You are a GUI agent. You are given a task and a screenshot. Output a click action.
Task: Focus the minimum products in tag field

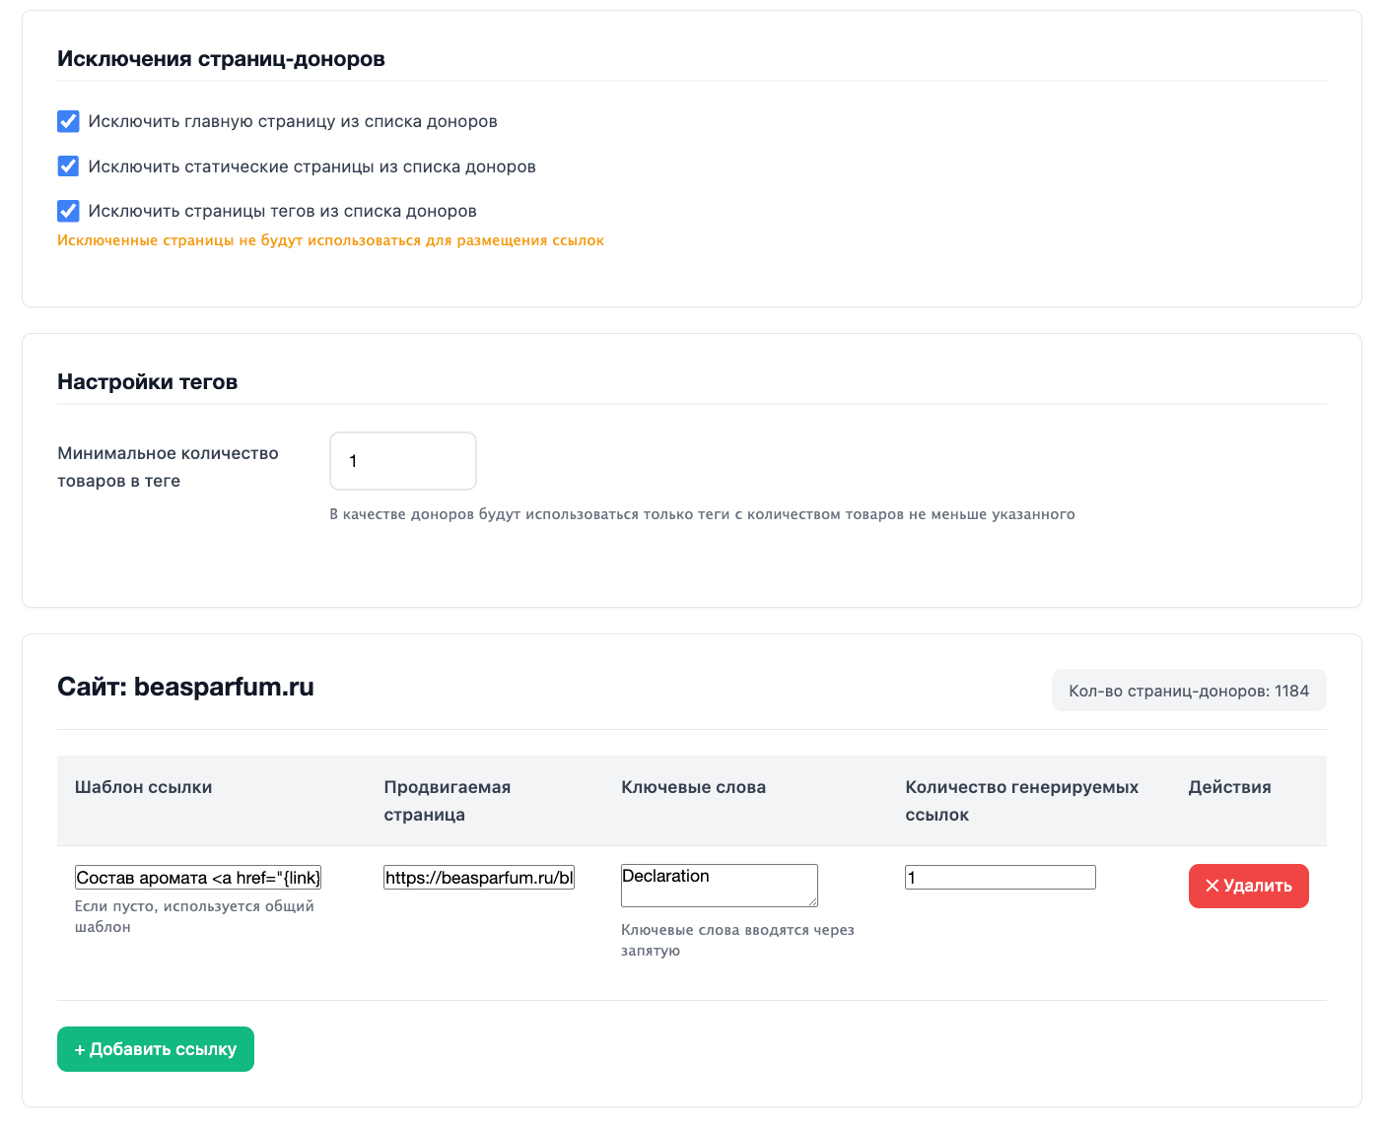pyautogui.click(x=402, y=461)
